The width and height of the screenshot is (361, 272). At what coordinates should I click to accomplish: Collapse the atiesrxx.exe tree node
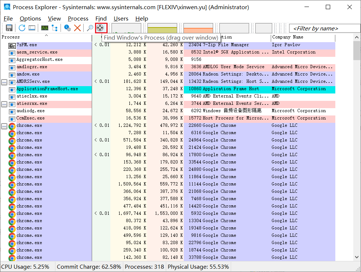[4, 104]
